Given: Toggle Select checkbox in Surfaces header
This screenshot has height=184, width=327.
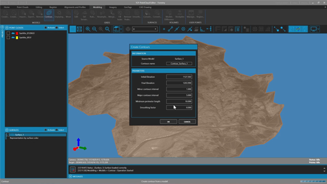Looking at the screenshot, I should 57,130.
